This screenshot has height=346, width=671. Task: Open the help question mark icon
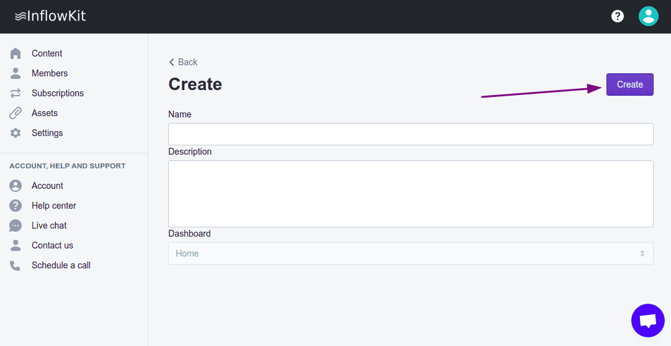(x=618, y=16)
